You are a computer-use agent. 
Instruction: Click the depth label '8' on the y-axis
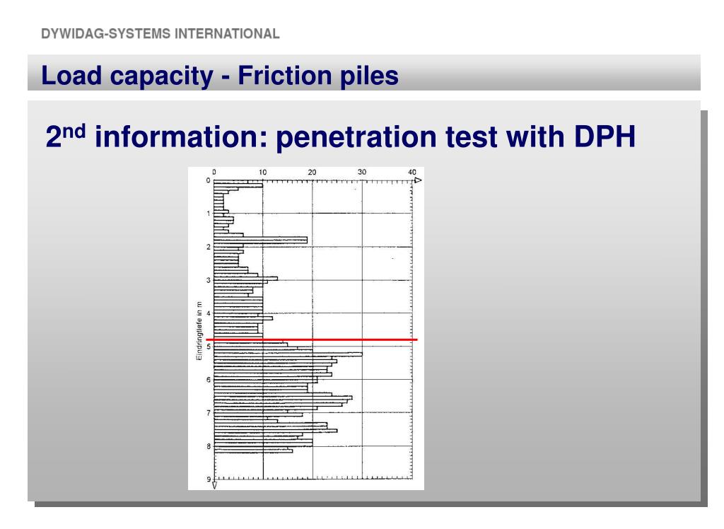[209, 446]
